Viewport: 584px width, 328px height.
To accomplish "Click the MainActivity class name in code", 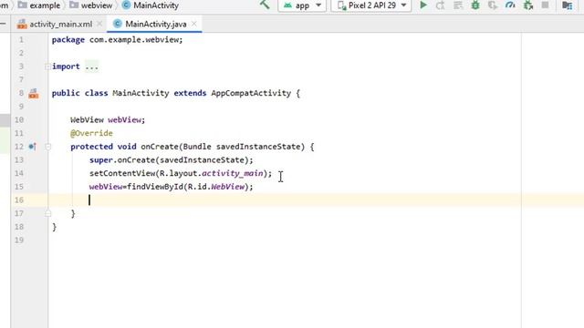I will click(x=141, y=93).
